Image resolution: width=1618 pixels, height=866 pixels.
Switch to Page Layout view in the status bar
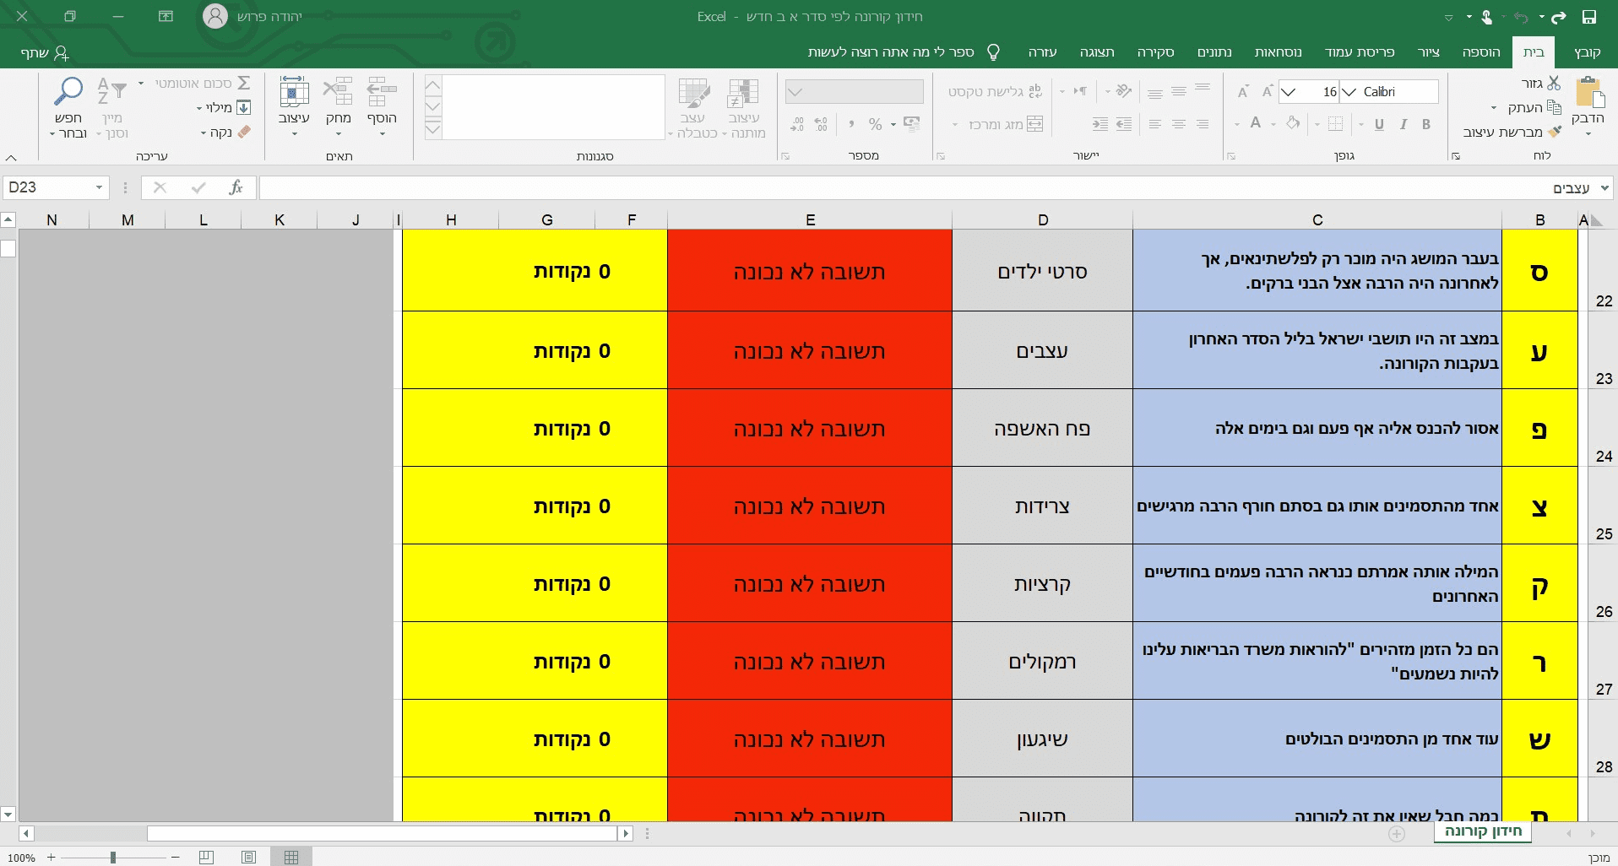[248, 858]
